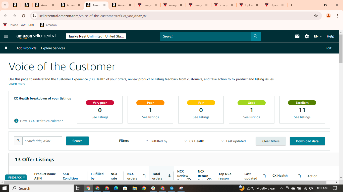Open the Seller Central hamburger menu
This screenshot has width=343, height=192.
pos(6,36)
